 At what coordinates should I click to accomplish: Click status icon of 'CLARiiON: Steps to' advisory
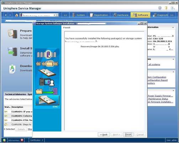[6, 125]
